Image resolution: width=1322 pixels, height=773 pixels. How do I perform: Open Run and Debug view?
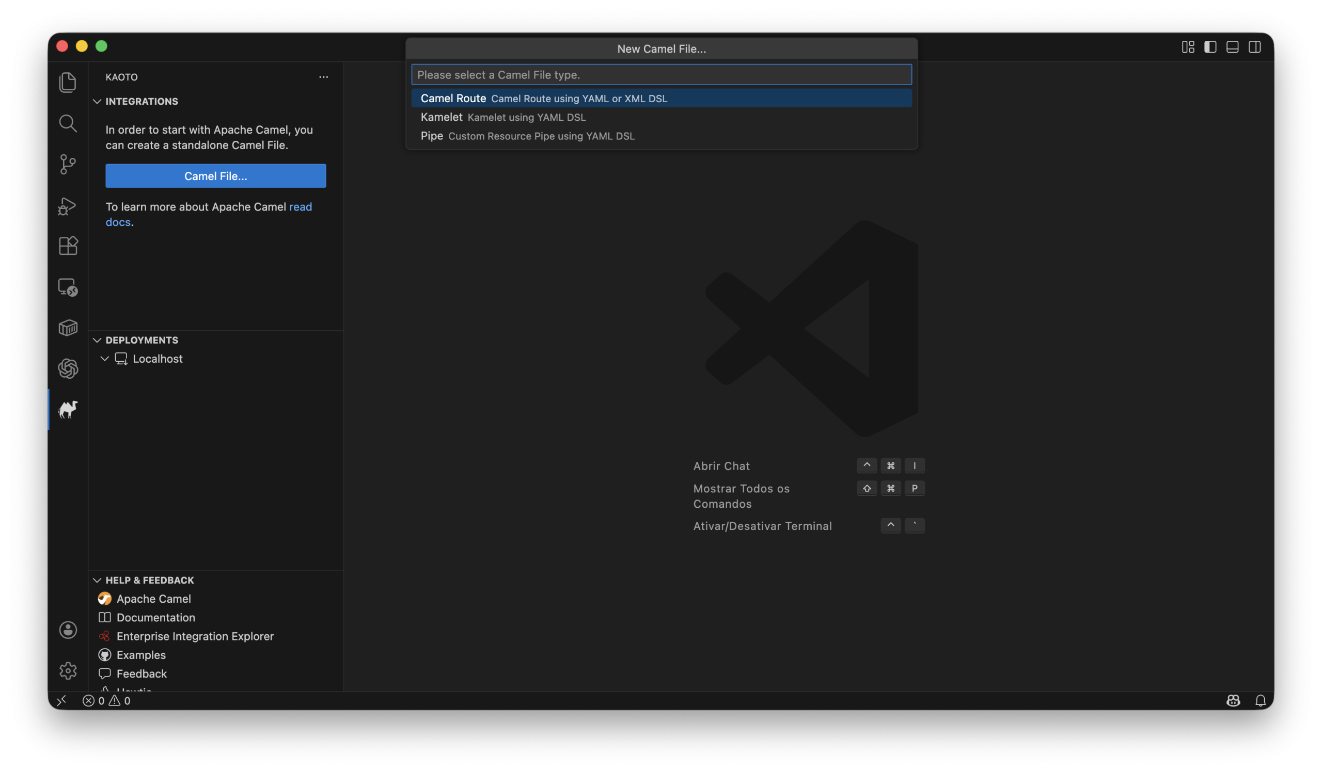pos(68,205)
